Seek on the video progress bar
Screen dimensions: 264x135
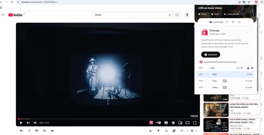tap(108, 119)
